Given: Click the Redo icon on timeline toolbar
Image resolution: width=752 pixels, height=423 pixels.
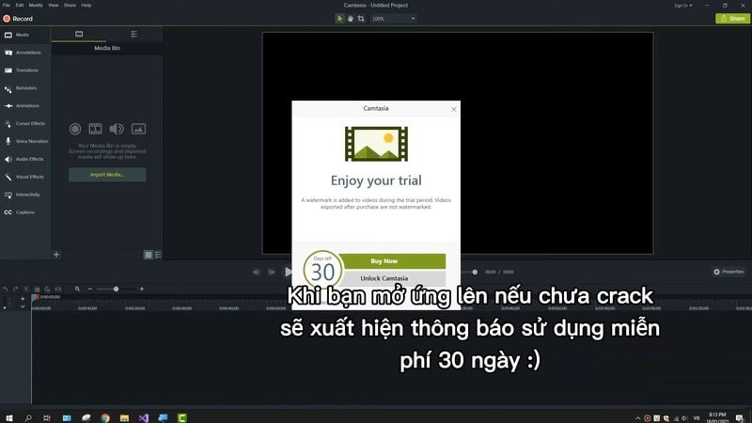Looking at the screenshot, I should pos(15,290).
